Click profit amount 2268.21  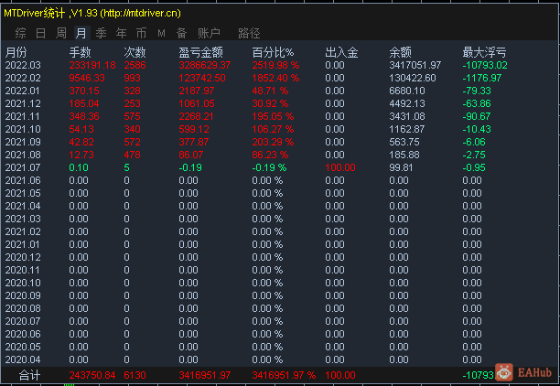[x=196, y=116]
